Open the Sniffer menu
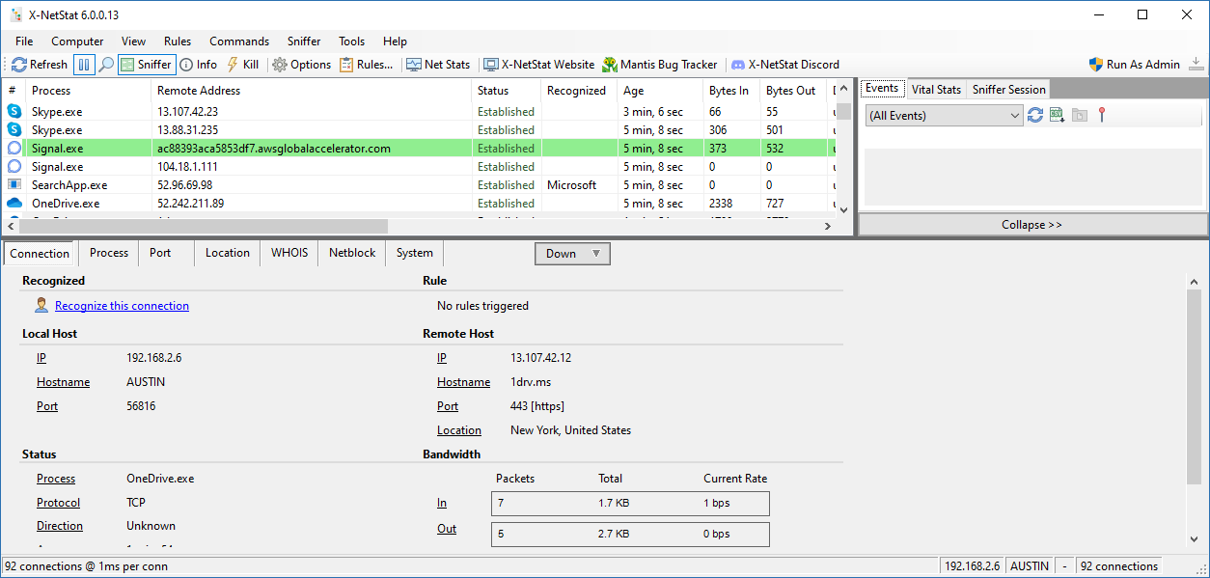Image resolution: width=1210 pixels, height=578 pixels. [x=304, y=41]
